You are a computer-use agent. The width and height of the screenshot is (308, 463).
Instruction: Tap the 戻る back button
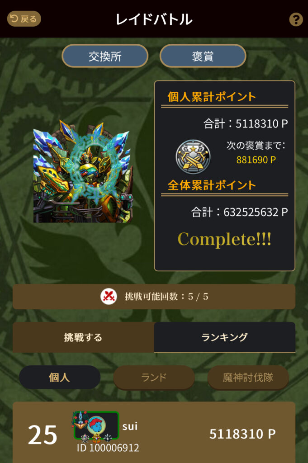(x=24, y=19)
